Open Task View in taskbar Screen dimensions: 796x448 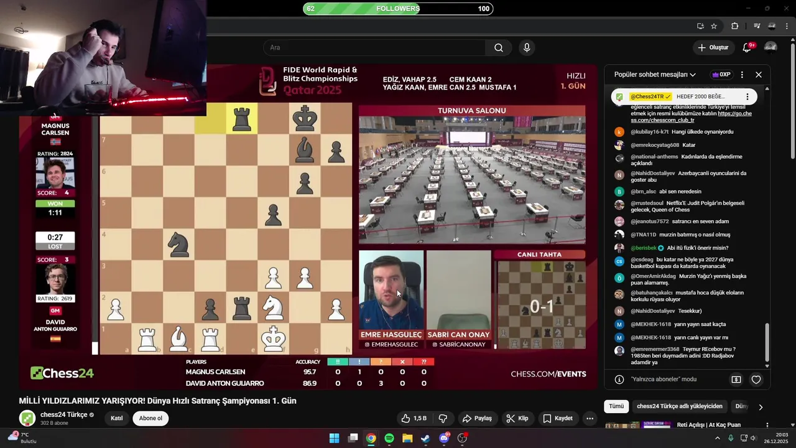(353, 438)
